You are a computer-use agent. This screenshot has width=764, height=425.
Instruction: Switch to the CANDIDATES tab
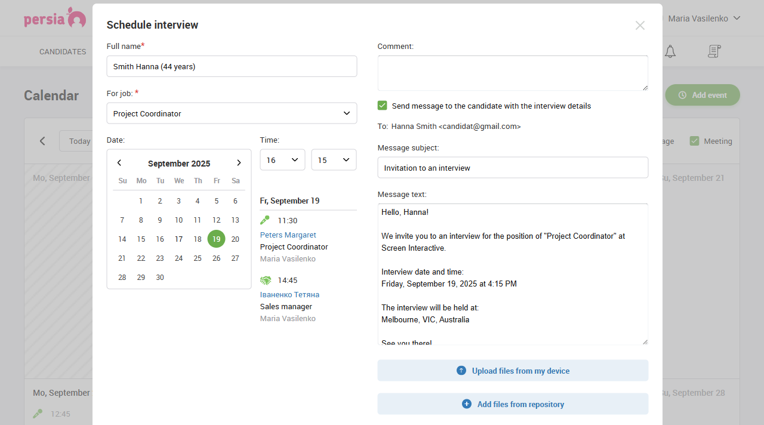(x=63, y=51)
